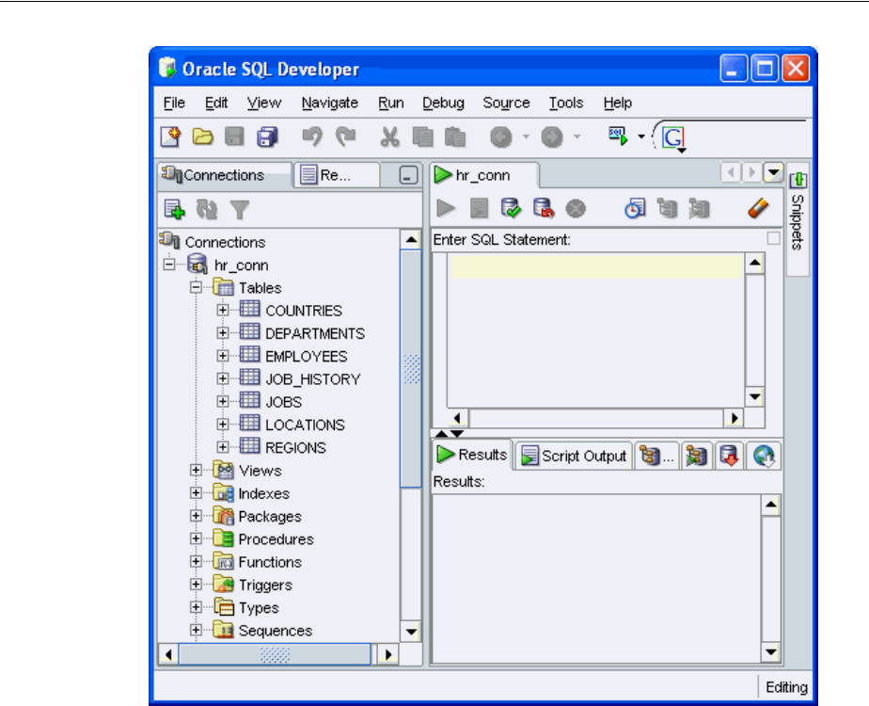This screenshot has height=706, width=869.
Task: Open the Snippets side panel
Action: coord(798,218)
